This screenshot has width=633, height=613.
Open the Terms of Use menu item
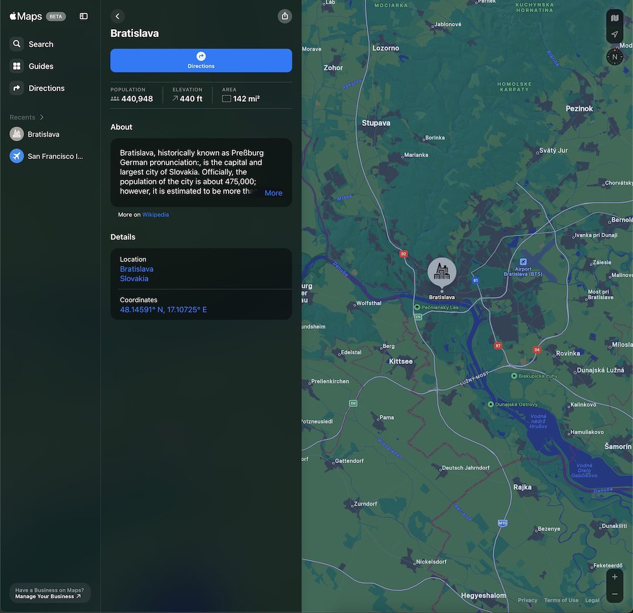pyautogui.click(x=561, y=600)
